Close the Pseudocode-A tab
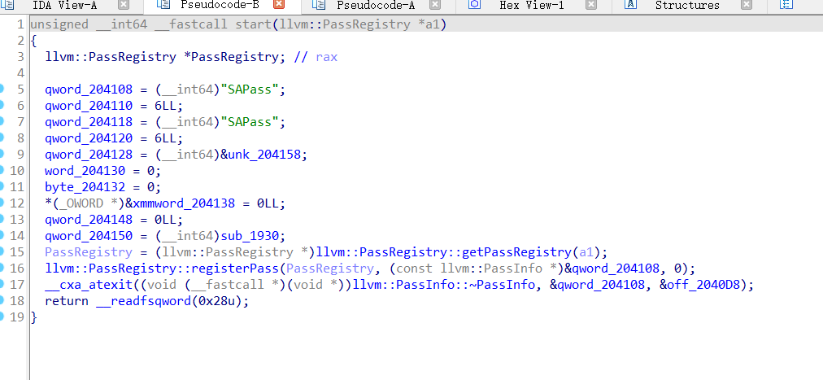The image size is (823, 380). point(434,5)
